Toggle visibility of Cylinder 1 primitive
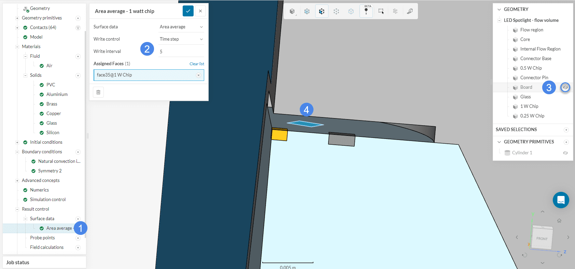This screenshot has width=575, height=269. coord(565,153)
